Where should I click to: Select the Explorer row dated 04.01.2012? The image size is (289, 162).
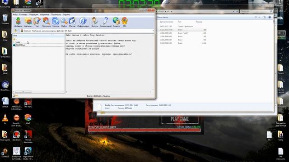click(183, 27)
